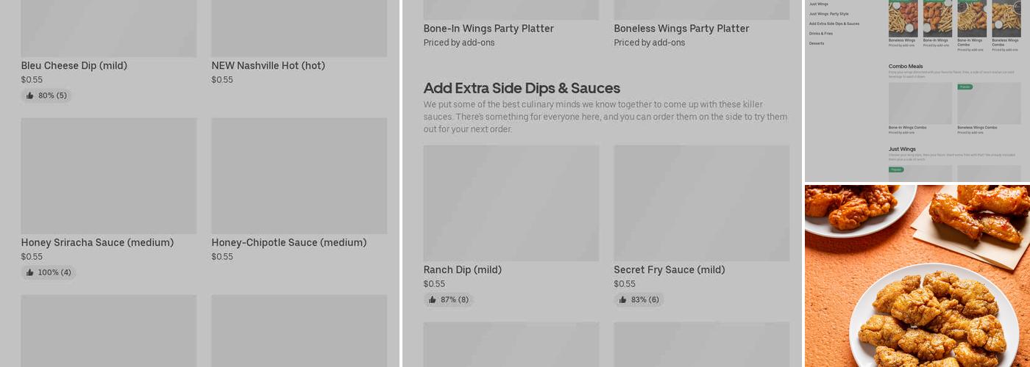
Task: Select Just Wings category in sidebar list
Action: pyautogui.click(x=819, y=4)
